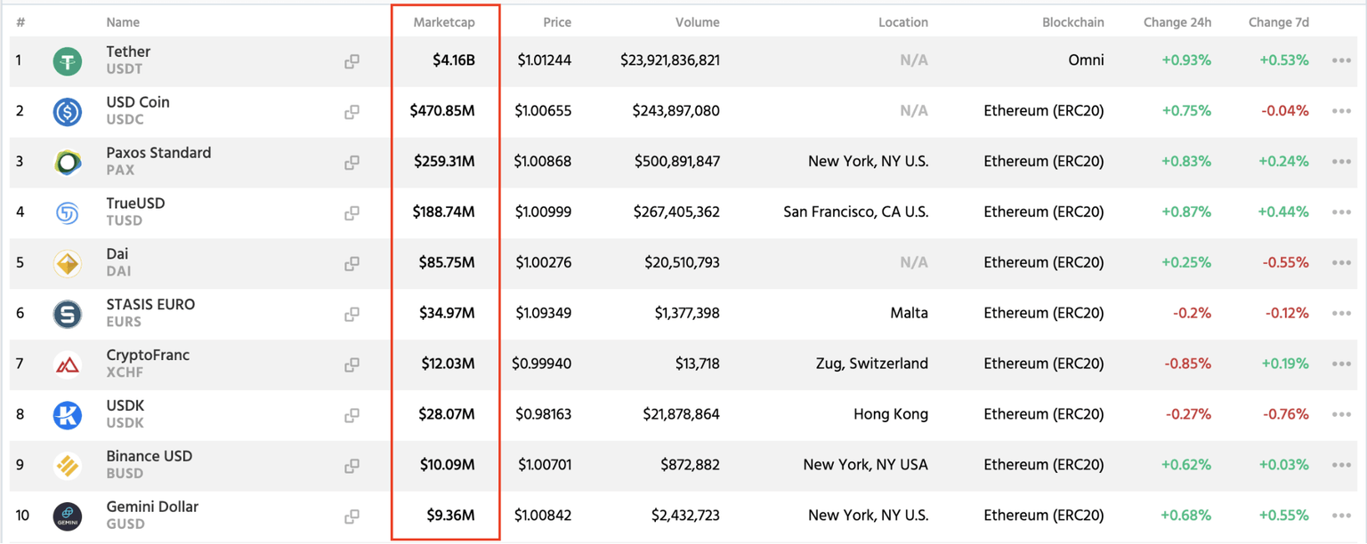This screenshot has height=544, width=1367.
Task: Open the Binance USD name link
Action: [x=150, y=457]
